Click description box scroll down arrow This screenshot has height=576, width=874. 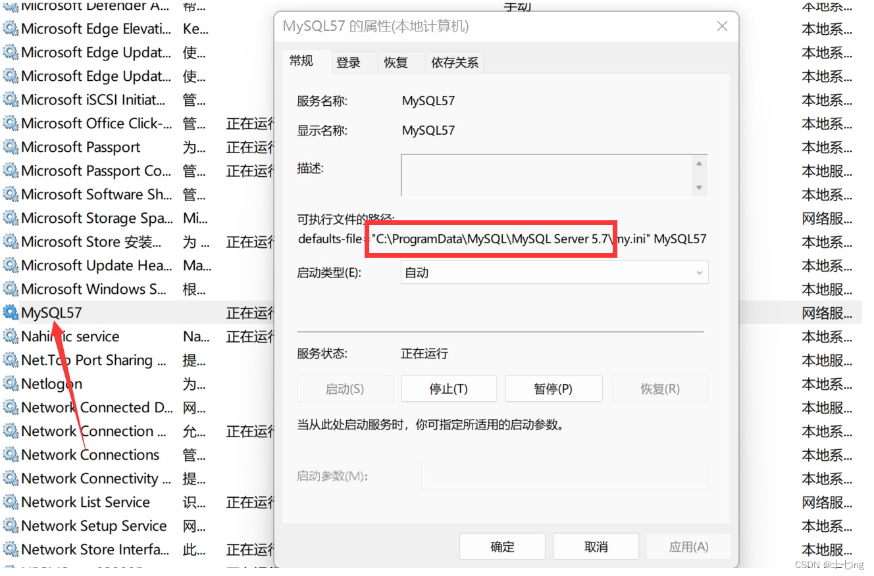click(x=700, y=187)
